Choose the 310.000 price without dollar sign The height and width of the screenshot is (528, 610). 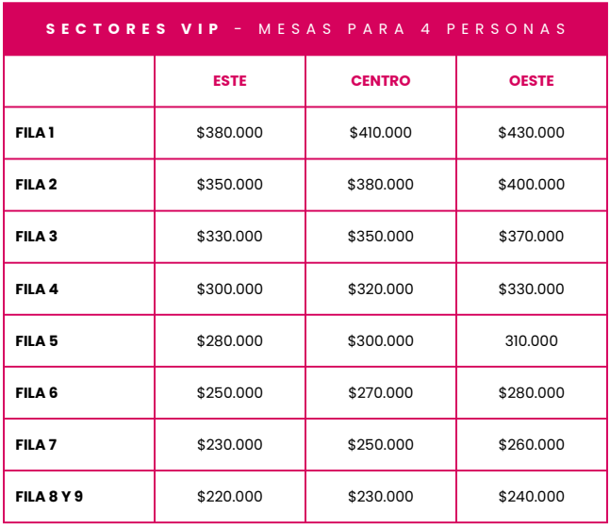pos(531,341)
